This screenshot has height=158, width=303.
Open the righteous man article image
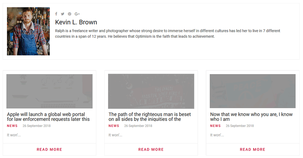coord(151,91)
